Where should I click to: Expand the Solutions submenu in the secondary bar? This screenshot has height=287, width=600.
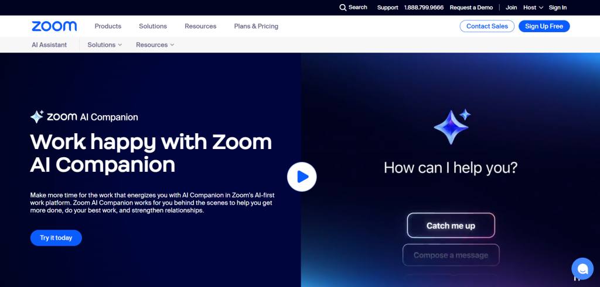[x=105, y=45]
